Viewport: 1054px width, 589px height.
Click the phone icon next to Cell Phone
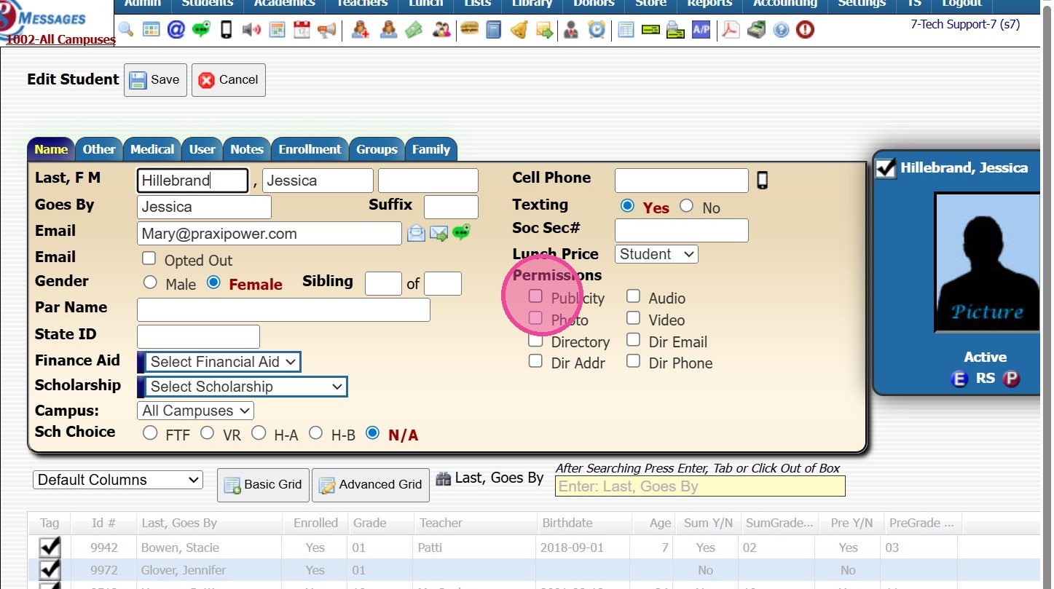(x=762, y=180)
